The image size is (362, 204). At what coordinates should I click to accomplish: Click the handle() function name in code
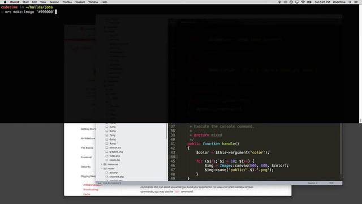pos(230,144)
